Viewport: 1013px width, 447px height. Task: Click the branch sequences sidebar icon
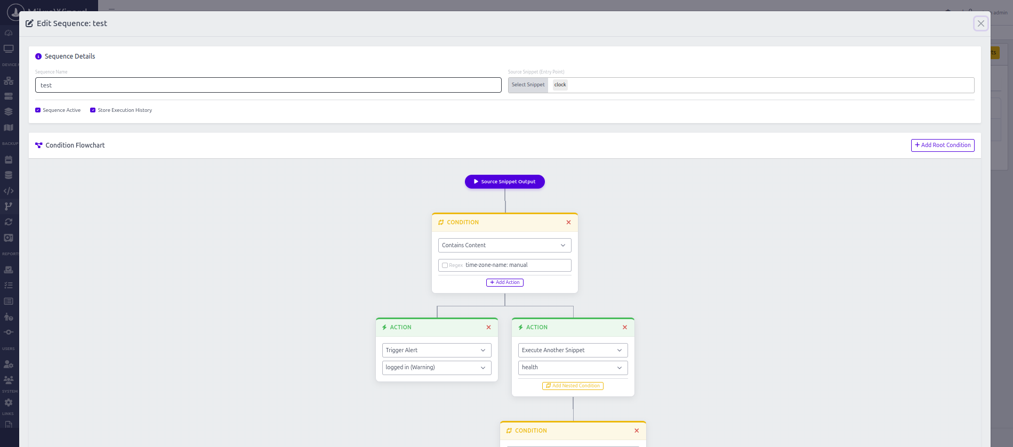[9, 206]
